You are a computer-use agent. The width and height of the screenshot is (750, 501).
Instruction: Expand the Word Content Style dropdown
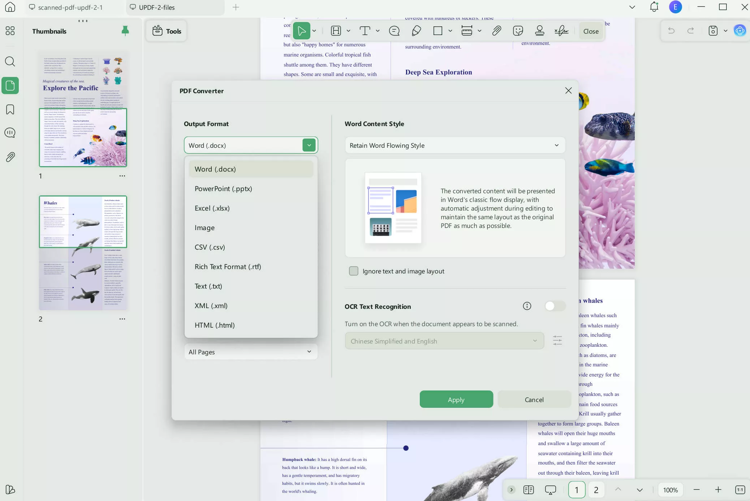[454, 145]
